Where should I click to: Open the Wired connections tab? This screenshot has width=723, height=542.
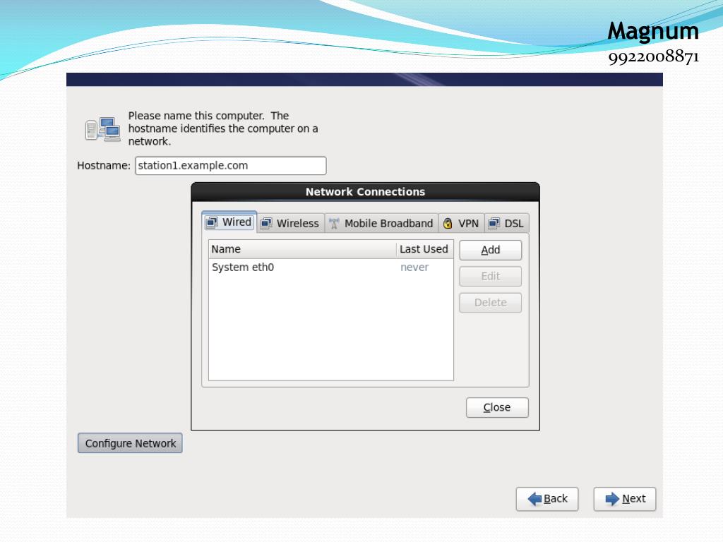click(x=229, y=222)
